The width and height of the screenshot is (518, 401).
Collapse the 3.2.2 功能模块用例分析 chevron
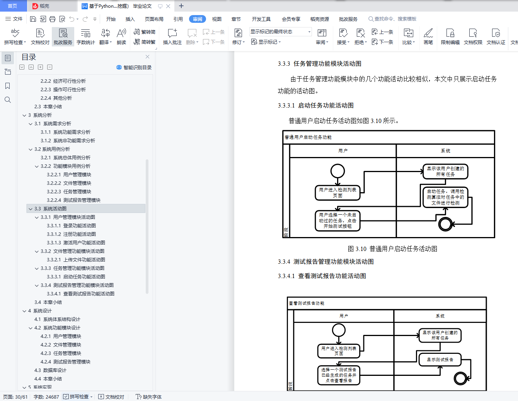click(x=37, y=166)
